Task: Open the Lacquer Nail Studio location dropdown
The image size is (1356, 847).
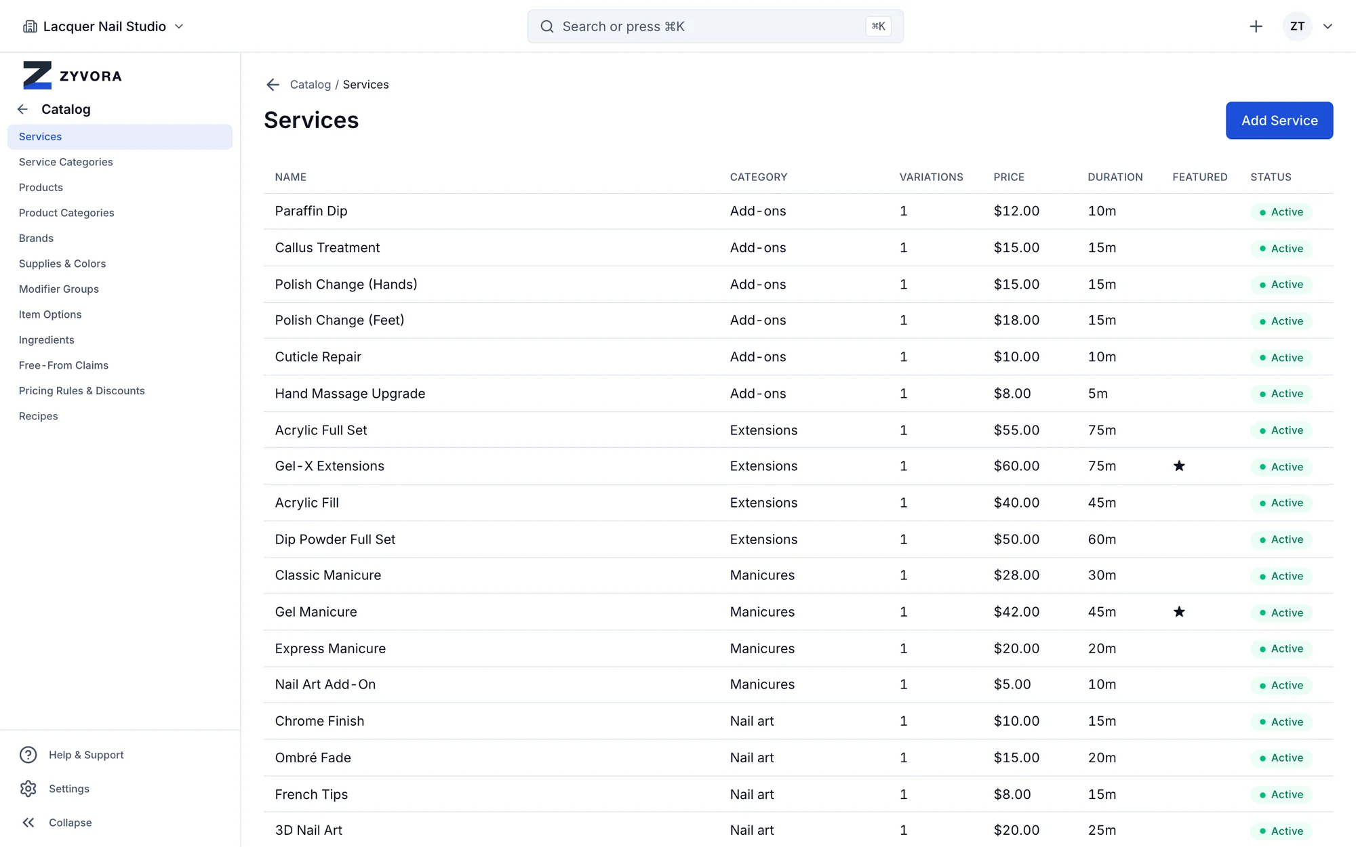Action: [104, 26]
